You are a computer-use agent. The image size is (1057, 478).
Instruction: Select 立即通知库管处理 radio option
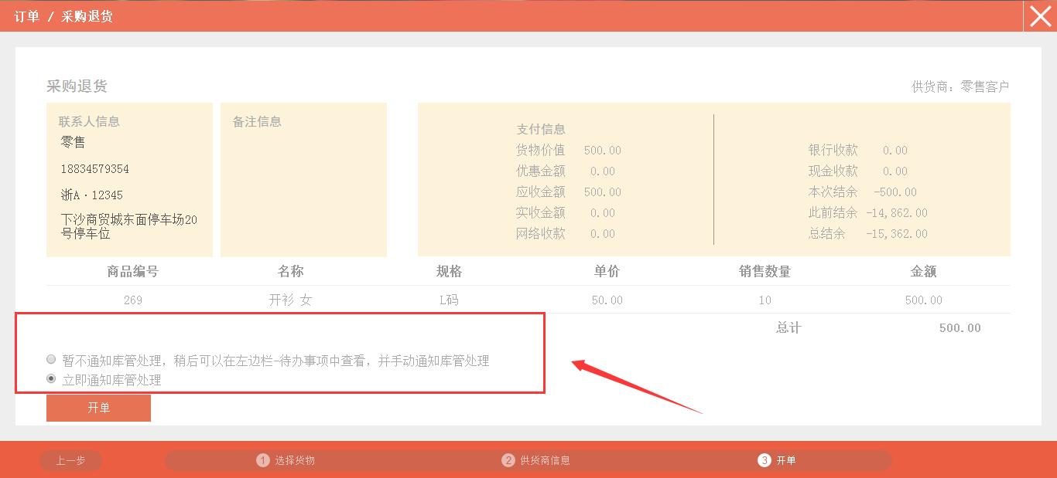click(x=51, y=379)
